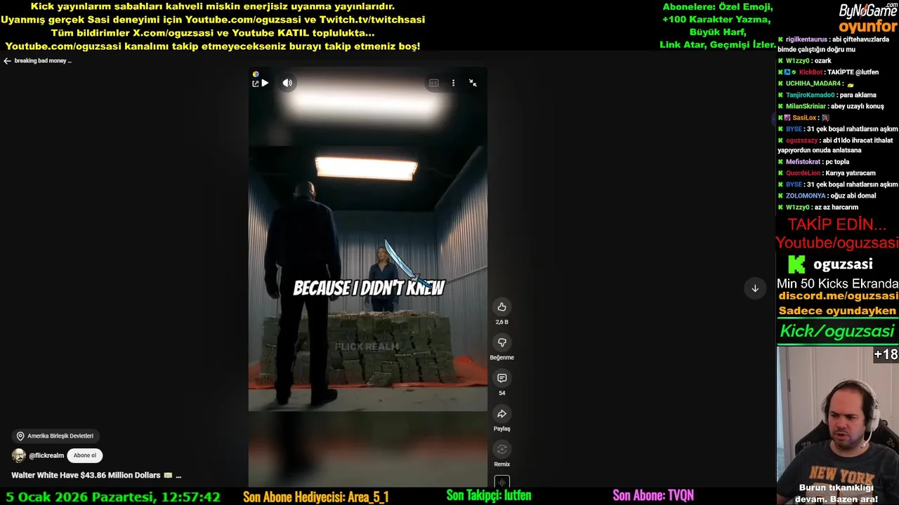The width and height of the screenshot is (899, 505).
Task: Expand the Walter White video title
Action: [96, 476]
